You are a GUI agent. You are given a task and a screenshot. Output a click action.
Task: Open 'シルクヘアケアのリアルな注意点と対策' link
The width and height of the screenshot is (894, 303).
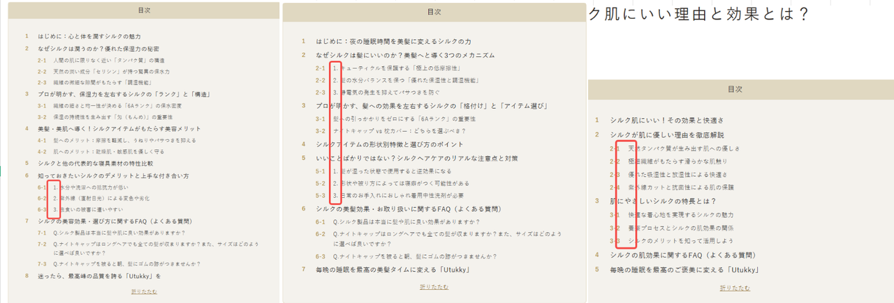tap(417, 158)
